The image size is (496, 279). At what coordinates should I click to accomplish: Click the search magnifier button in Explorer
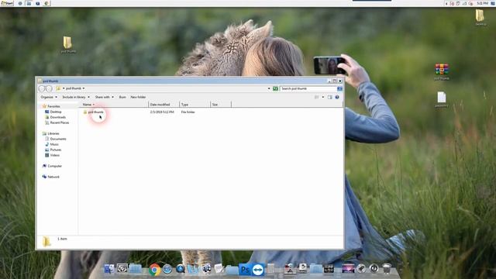tap(339, 88)
